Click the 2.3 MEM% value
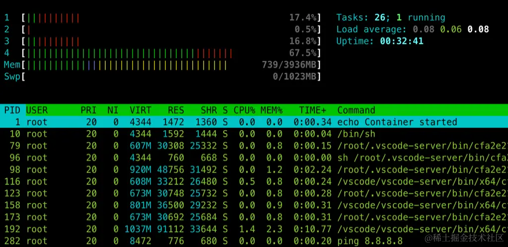The height and width of the screenshot is (247, 508). [x=275, y=229]
